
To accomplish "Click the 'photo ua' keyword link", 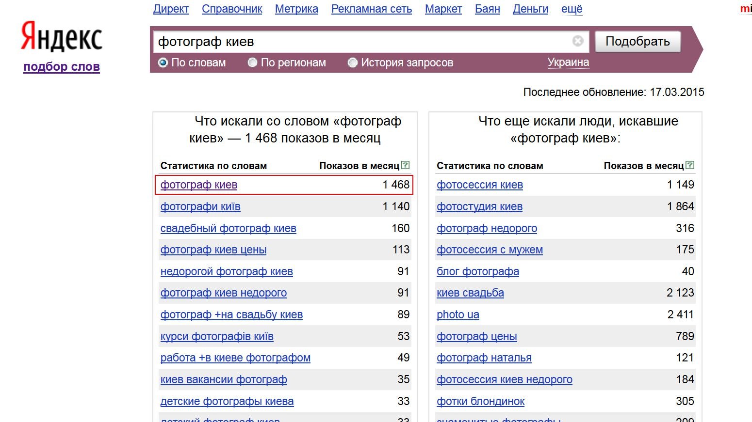I will coord(458,315).
